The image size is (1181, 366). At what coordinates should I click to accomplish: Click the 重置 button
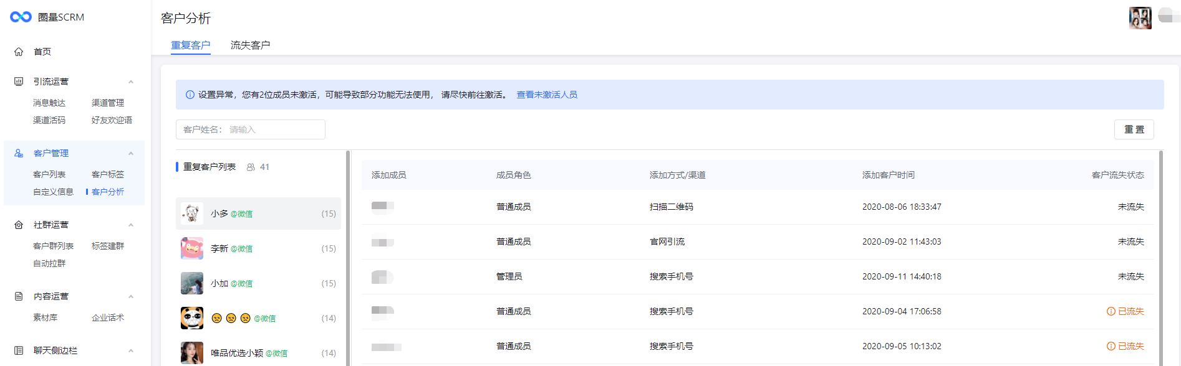1134,129
